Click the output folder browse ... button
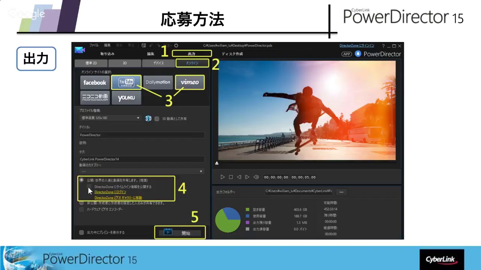Image resolution: width=481 pixels, height=270 pixels. (x=341, y=192)
